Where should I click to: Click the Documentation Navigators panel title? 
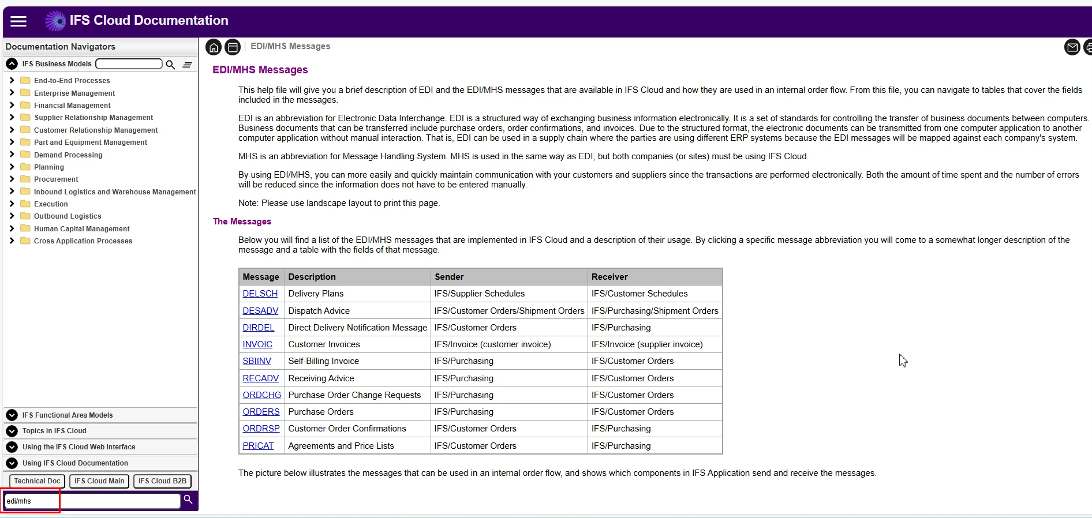60,47
